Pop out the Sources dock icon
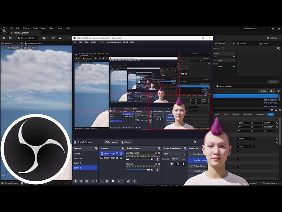 tap(122, 148)
